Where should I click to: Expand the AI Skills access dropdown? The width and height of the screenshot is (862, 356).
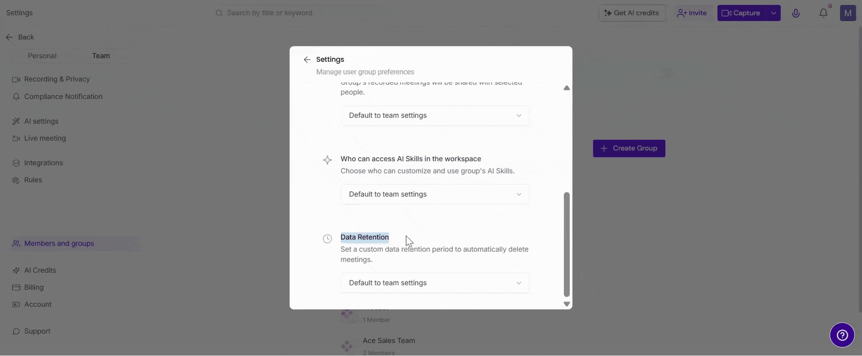[x=435, y=194]
